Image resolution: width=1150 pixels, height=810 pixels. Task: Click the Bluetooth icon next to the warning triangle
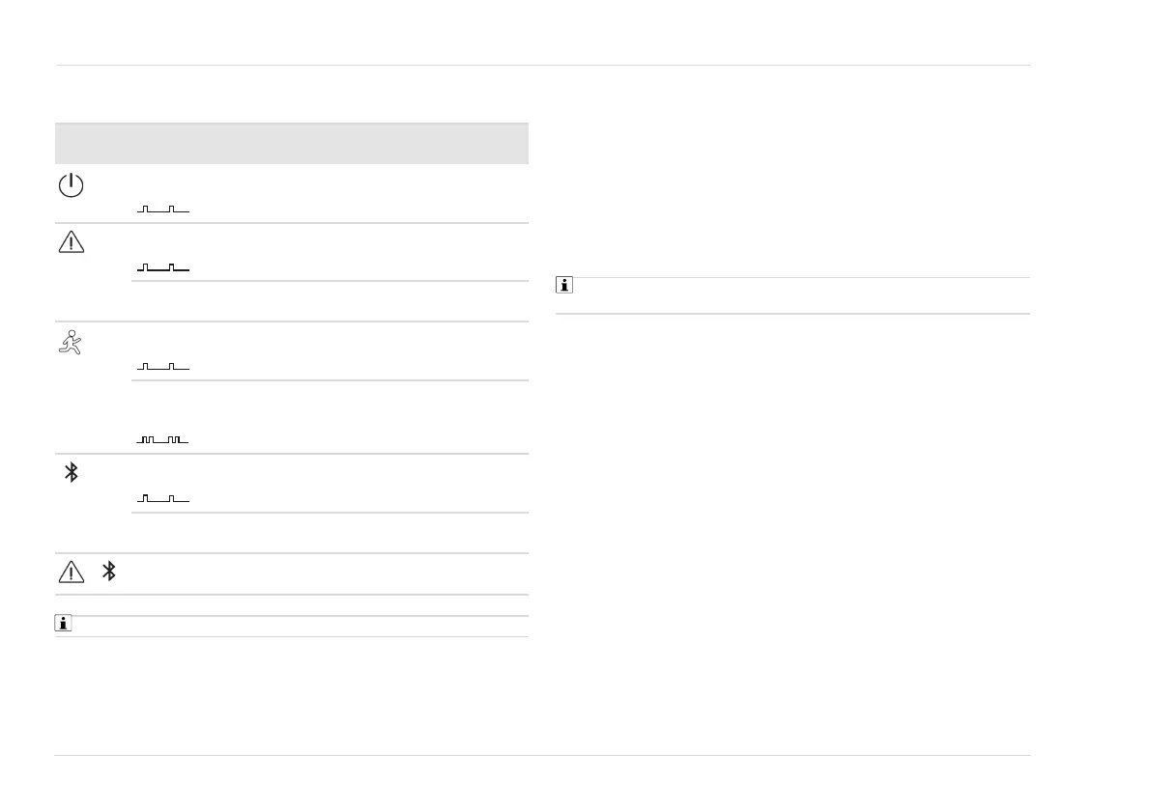[x=109, y=572]
